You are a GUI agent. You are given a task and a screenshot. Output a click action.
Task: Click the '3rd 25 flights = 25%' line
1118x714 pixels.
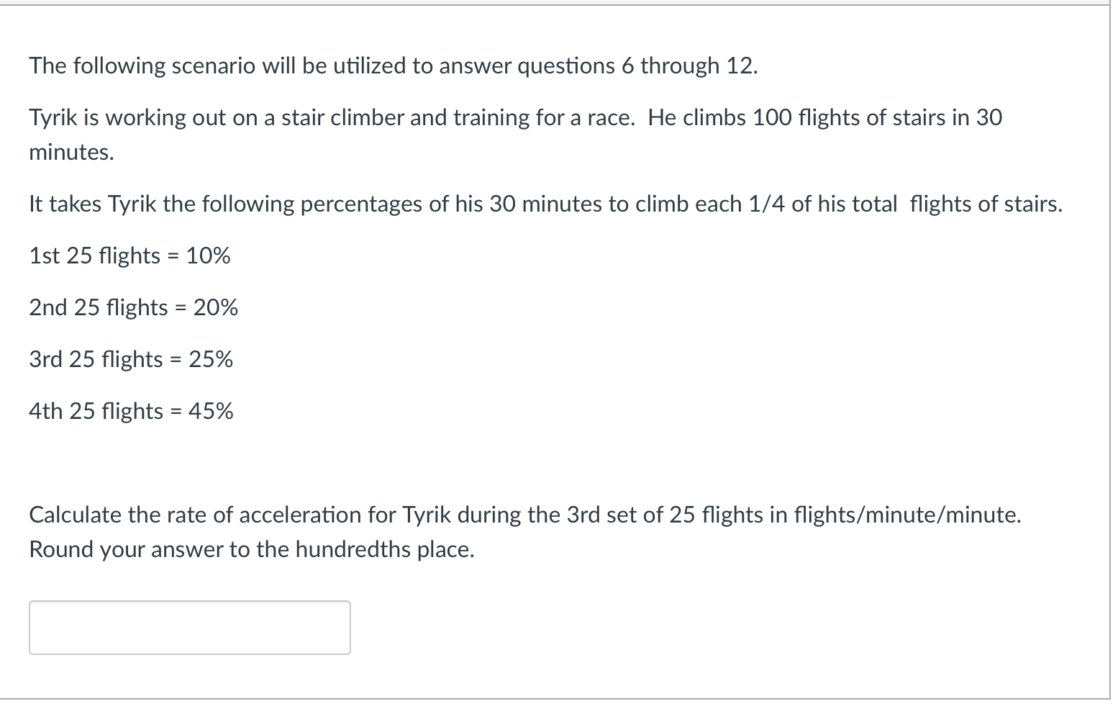pos(131,359)
